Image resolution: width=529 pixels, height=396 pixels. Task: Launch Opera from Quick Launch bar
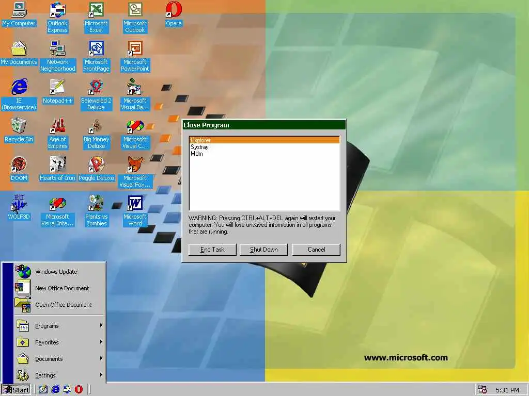[x=79, y=390]
